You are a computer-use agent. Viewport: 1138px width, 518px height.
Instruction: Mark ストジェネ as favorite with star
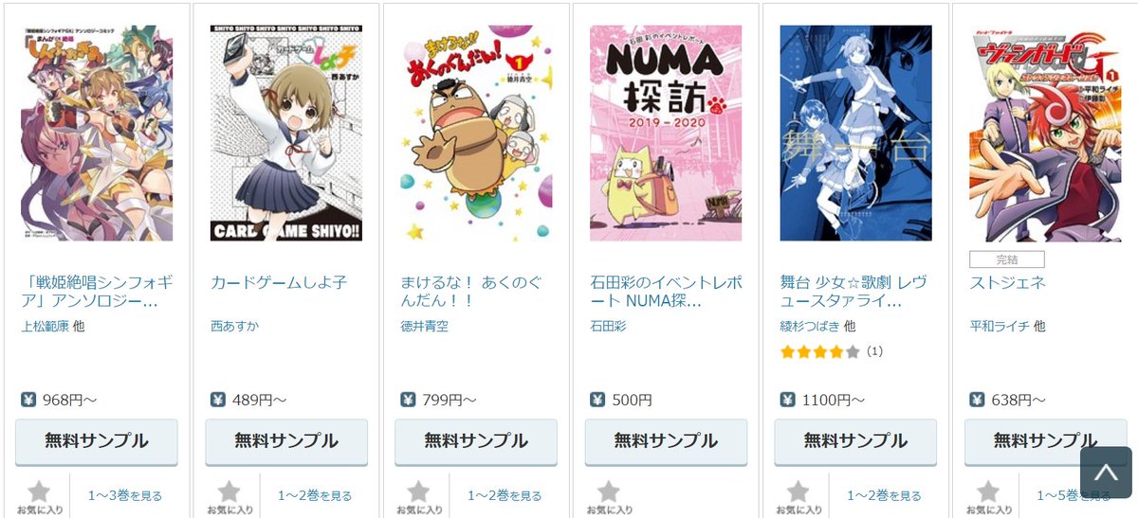point(987,492)
